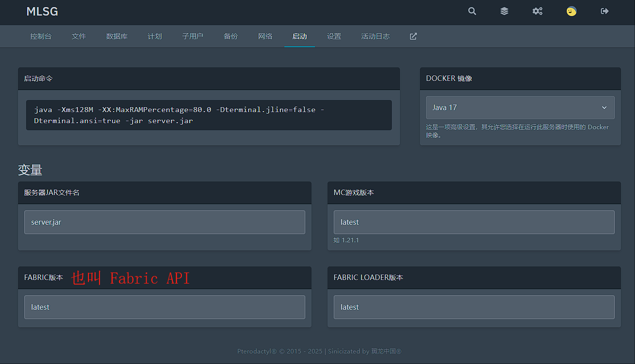Image resolution: width=635 pixels, height=364 pixels.
Task: Open the external link icon tab
Action: click(413, 36)
